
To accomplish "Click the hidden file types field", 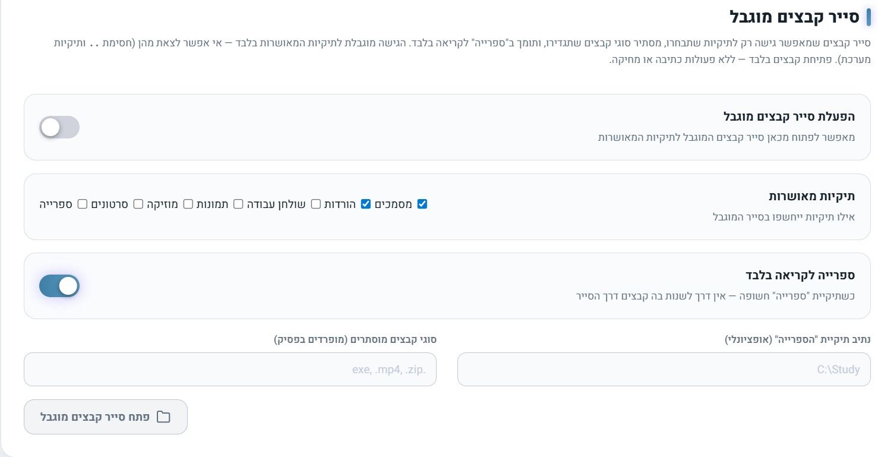I will click(x=230, y=369).
